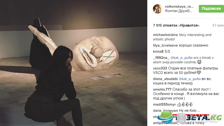View the 7 915 отметок «Нравится» list
Screen dimensions: 224x126
tap(176, 26)
